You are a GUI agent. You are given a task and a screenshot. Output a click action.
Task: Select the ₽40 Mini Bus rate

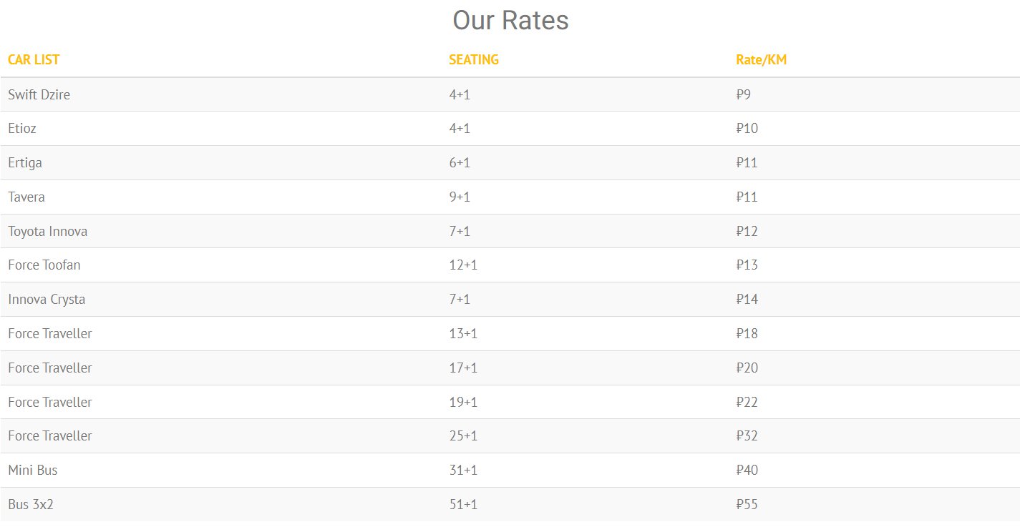[x=747, y=471]
